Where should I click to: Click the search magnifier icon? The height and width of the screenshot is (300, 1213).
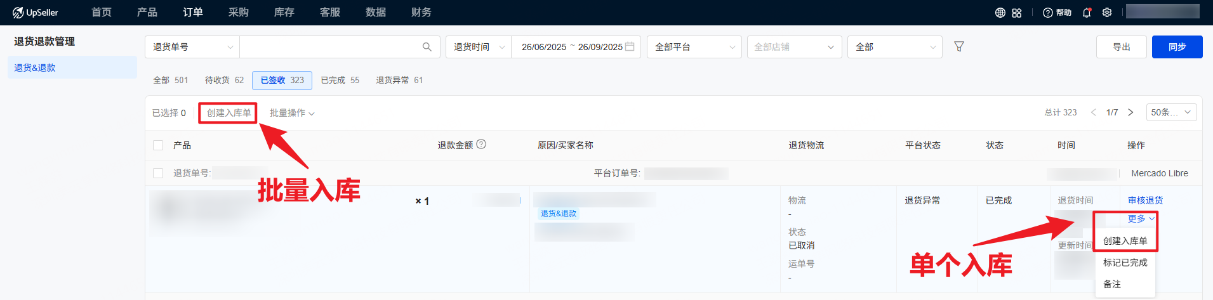[427, 47]
